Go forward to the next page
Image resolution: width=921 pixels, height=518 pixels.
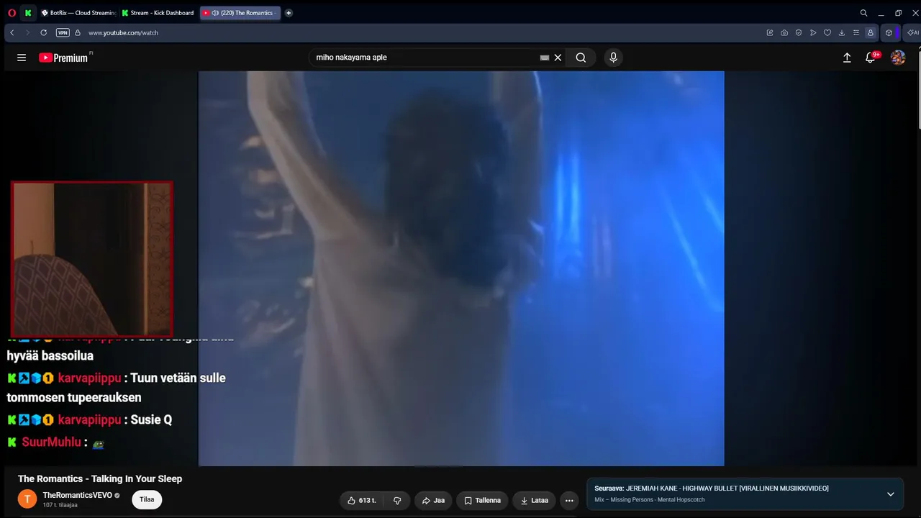[27, 32]
